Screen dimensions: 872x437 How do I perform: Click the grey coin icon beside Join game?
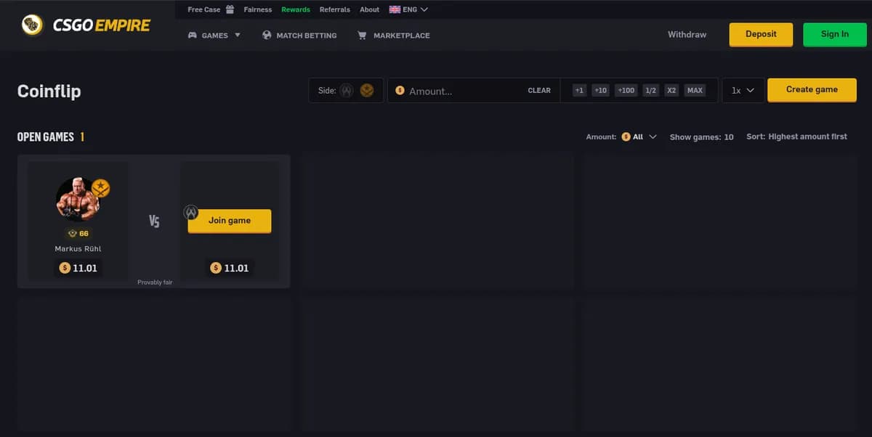[x=190, y=212]
